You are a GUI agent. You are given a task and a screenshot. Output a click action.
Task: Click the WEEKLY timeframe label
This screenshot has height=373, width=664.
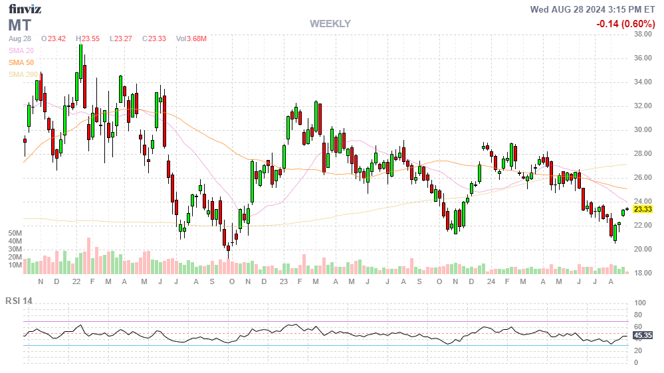click(x=330, y=24)
